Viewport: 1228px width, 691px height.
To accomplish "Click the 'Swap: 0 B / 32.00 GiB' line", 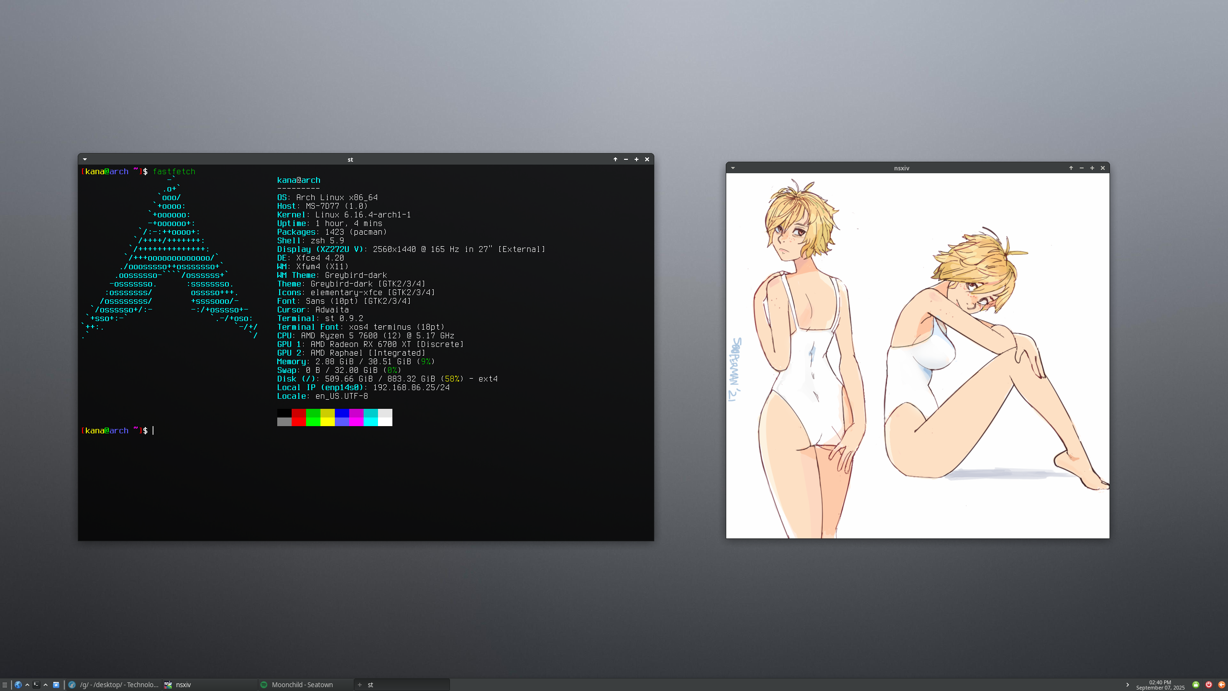I will (339, 370).
